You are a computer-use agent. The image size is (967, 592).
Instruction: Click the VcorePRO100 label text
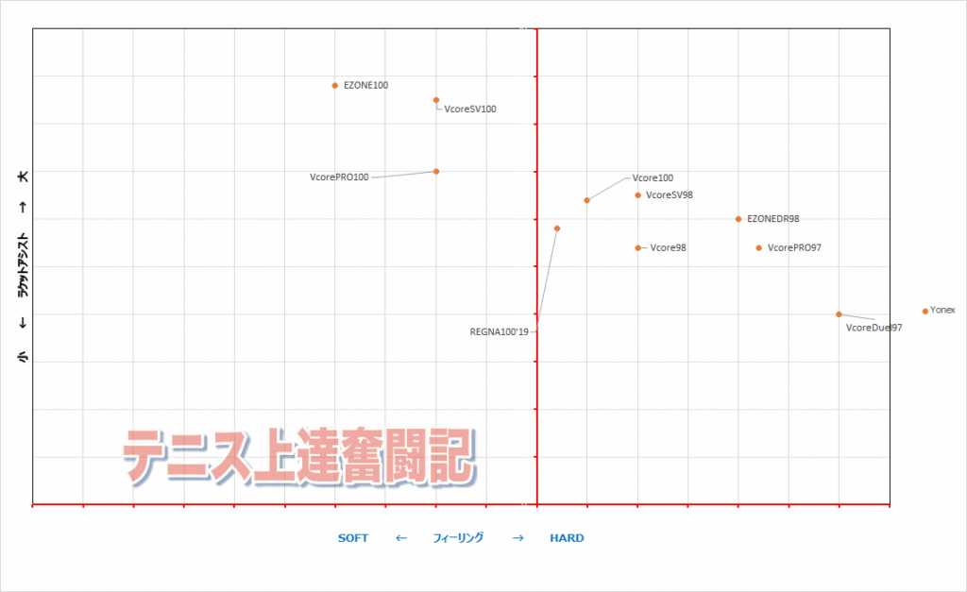(x=339, y=177)
